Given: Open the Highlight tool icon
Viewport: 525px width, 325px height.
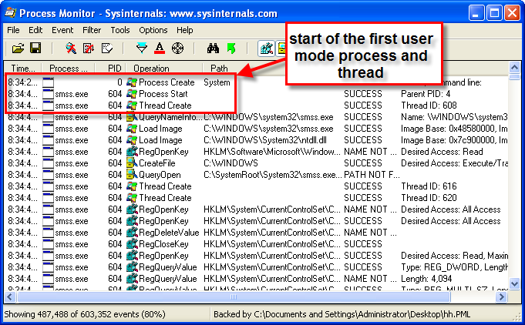Looking at the screenshot, I should tap(159, 49).
